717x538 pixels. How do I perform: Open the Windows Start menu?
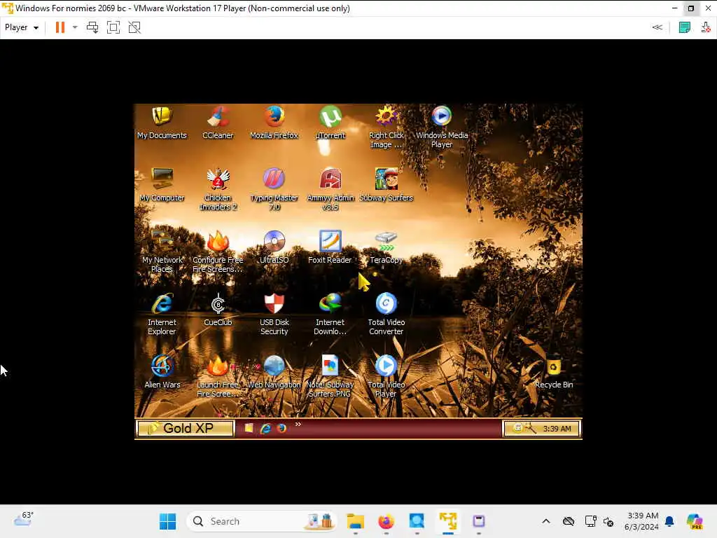167,521
